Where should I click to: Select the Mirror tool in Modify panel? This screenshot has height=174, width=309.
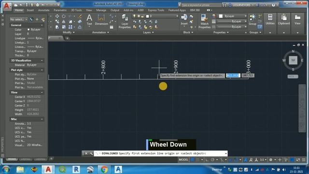coord(64,21)
